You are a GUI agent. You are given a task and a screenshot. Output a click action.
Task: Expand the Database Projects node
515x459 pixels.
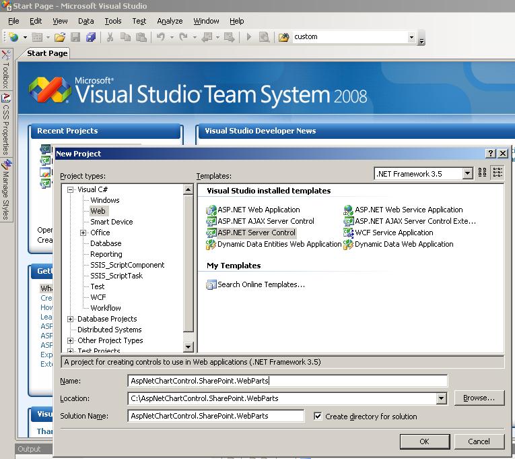[x=70, y=319]
